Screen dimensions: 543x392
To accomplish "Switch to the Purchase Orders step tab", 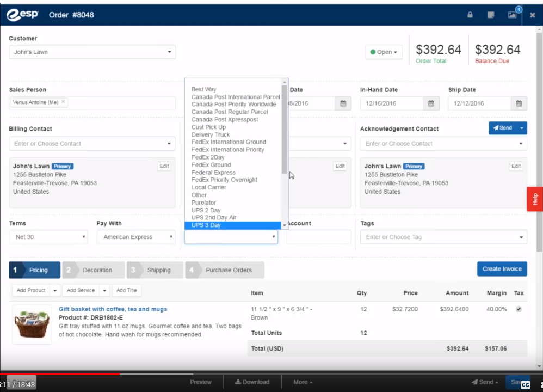I will click(225, 270).
